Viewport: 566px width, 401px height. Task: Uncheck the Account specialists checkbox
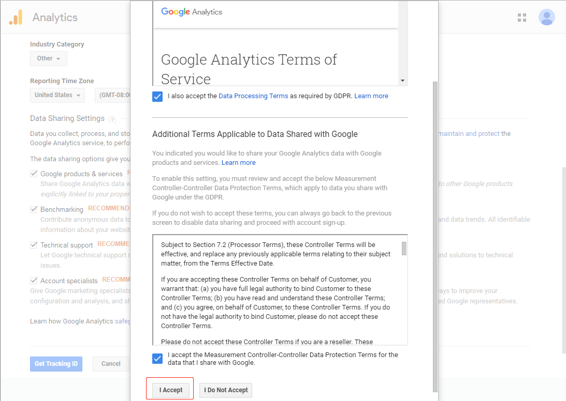(34, 280)
